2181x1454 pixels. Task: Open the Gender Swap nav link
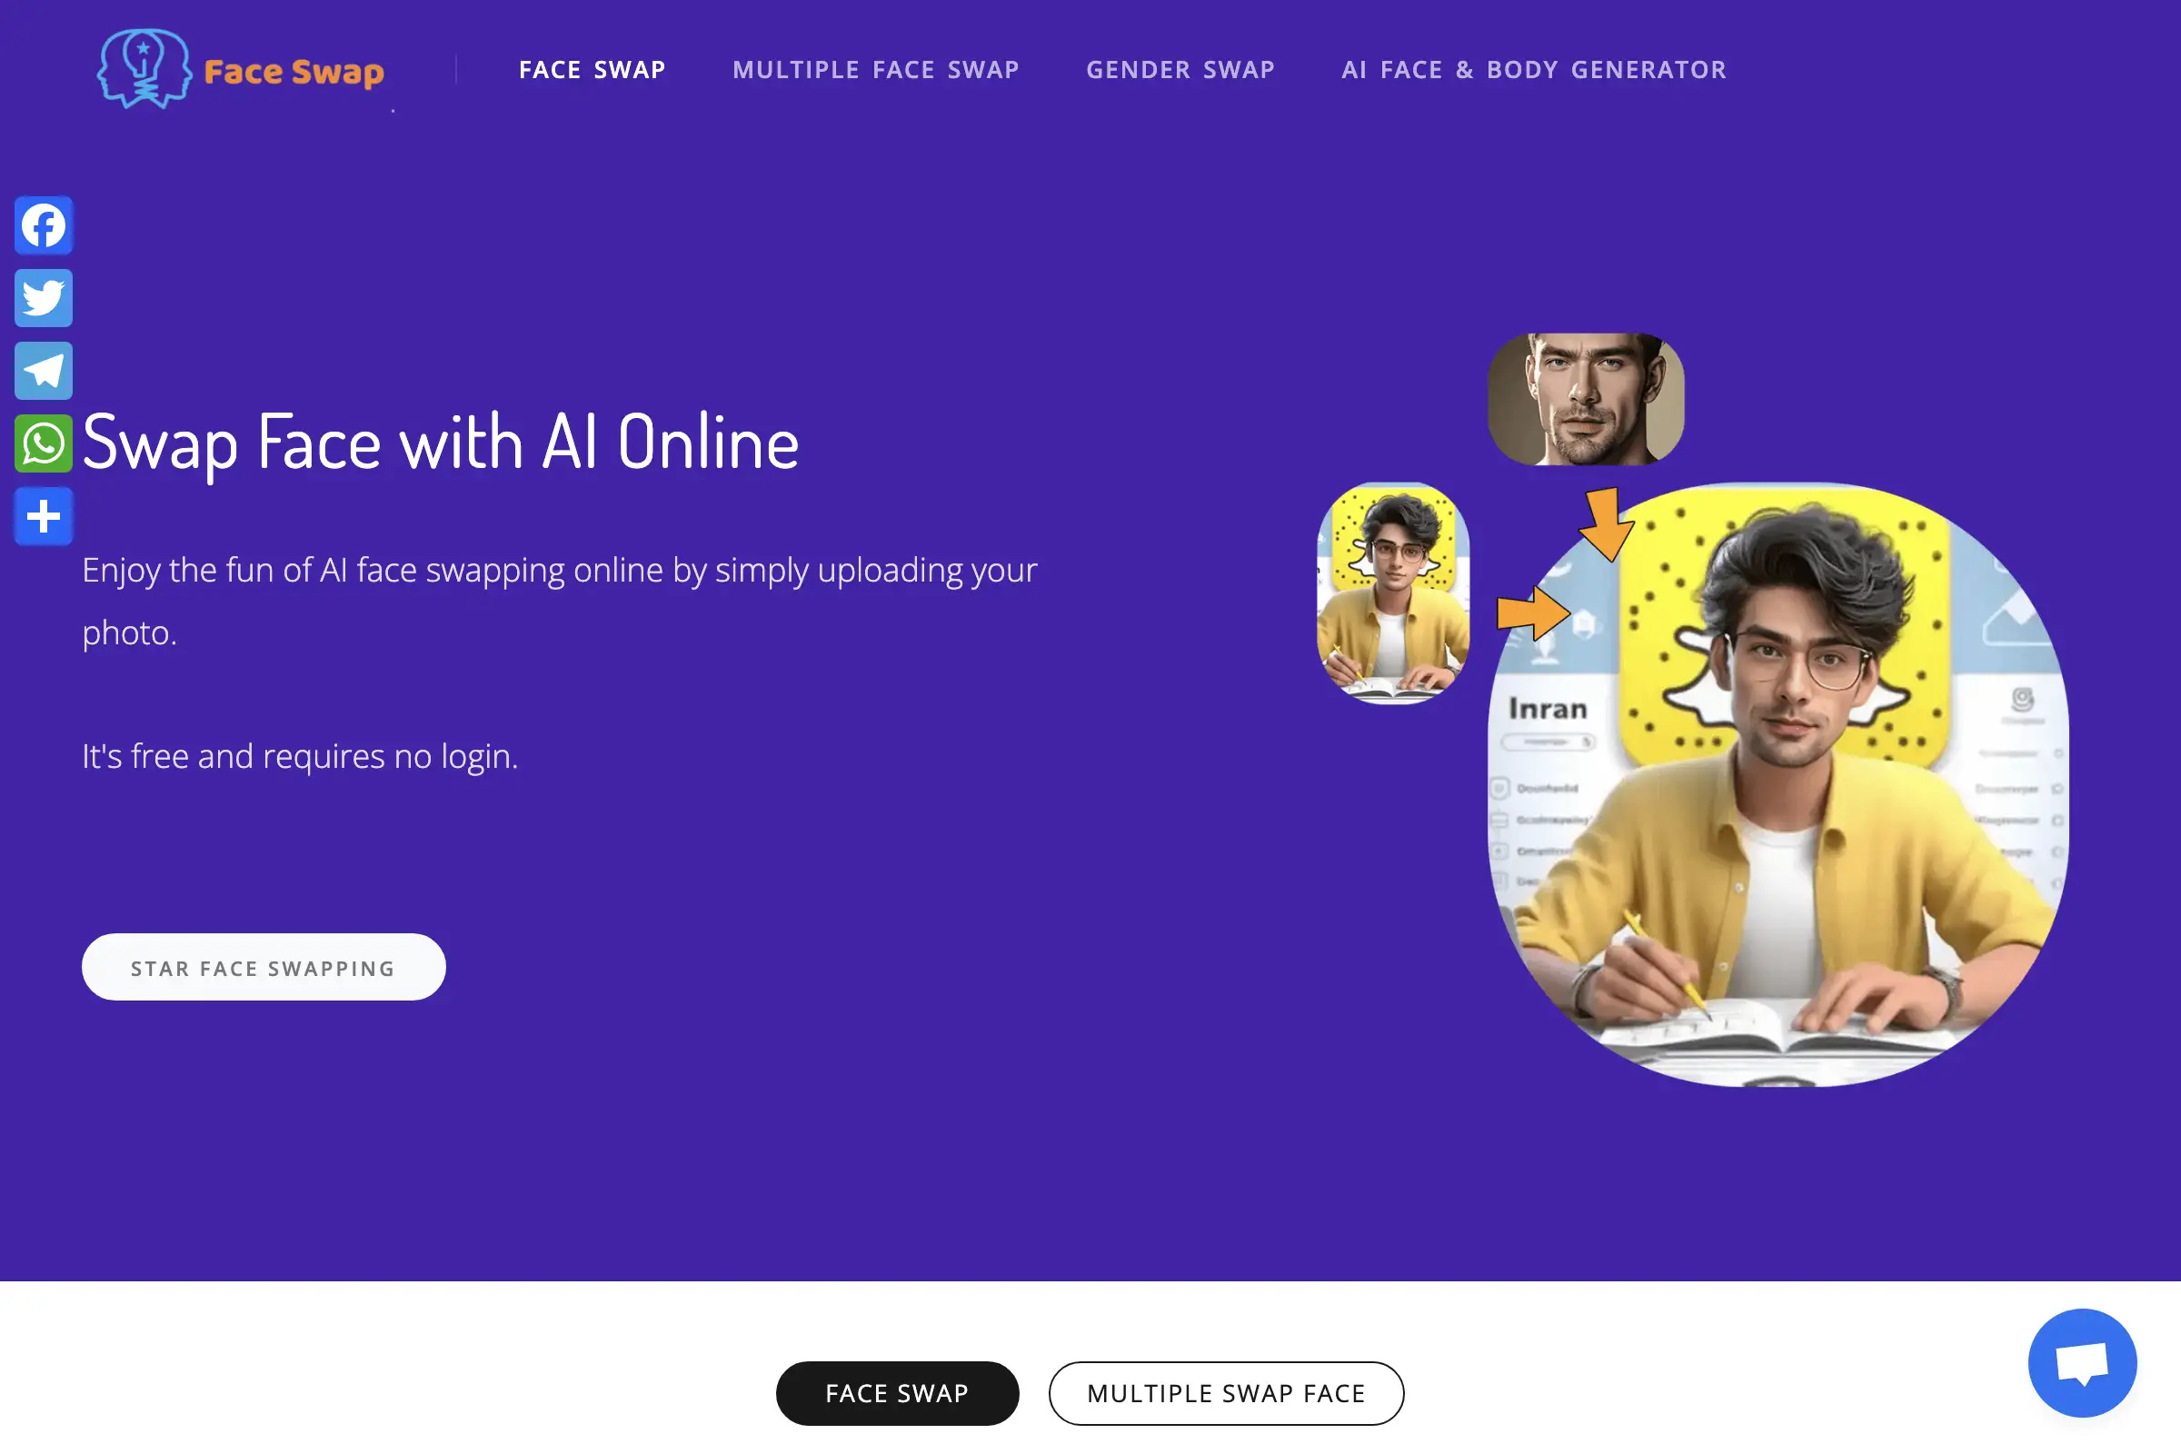1180,70
